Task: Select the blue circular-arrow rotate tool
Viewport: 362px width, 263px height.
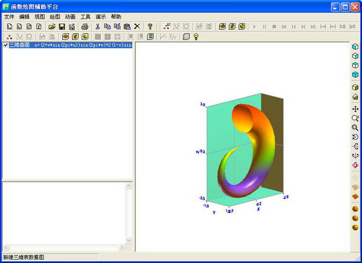Action: click(355, 137)
